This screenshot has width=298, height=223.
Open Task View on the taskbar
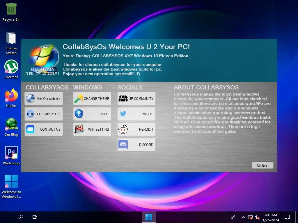(x=35, y=217)
